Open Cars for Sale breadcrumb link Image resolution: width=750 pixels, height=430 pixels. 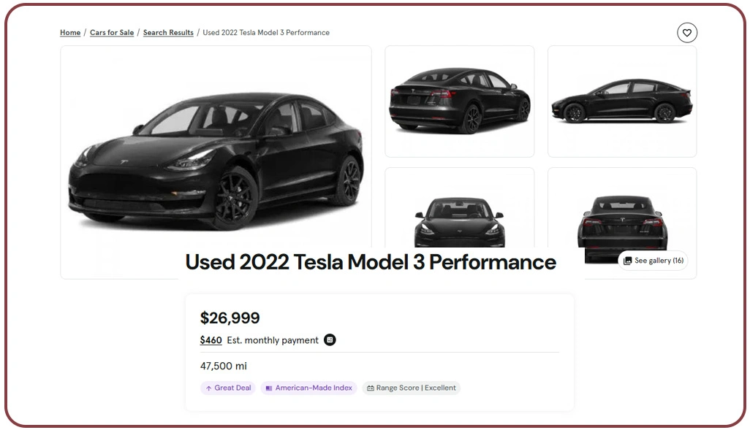point(112,33)
